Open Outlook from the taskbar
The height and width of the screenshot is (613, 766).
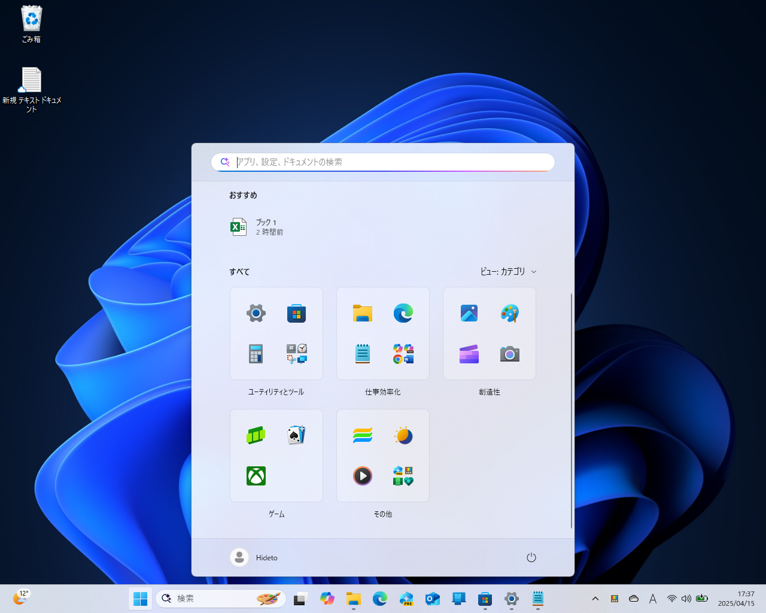pyautogui.click(x=433, y=599)
